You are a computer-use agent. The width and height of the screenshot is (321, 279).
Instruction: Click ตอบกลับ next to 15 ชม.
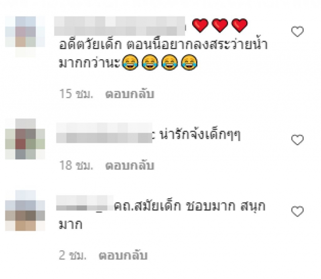[130, 94]
